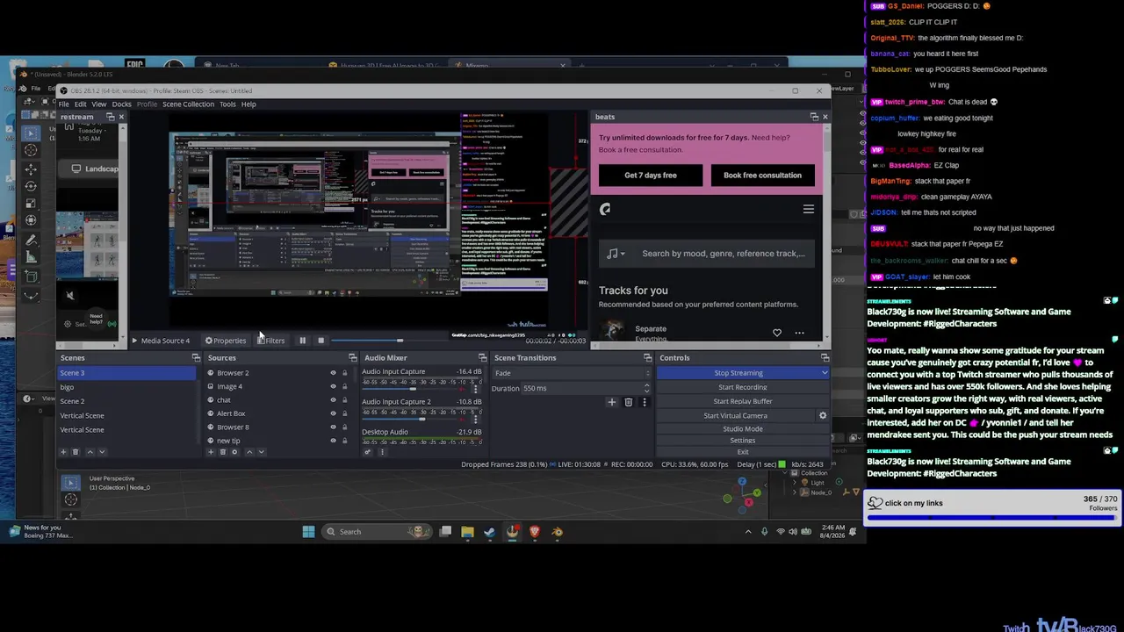
Task: Like the Separate track heart icon
Action: (777, 333)
